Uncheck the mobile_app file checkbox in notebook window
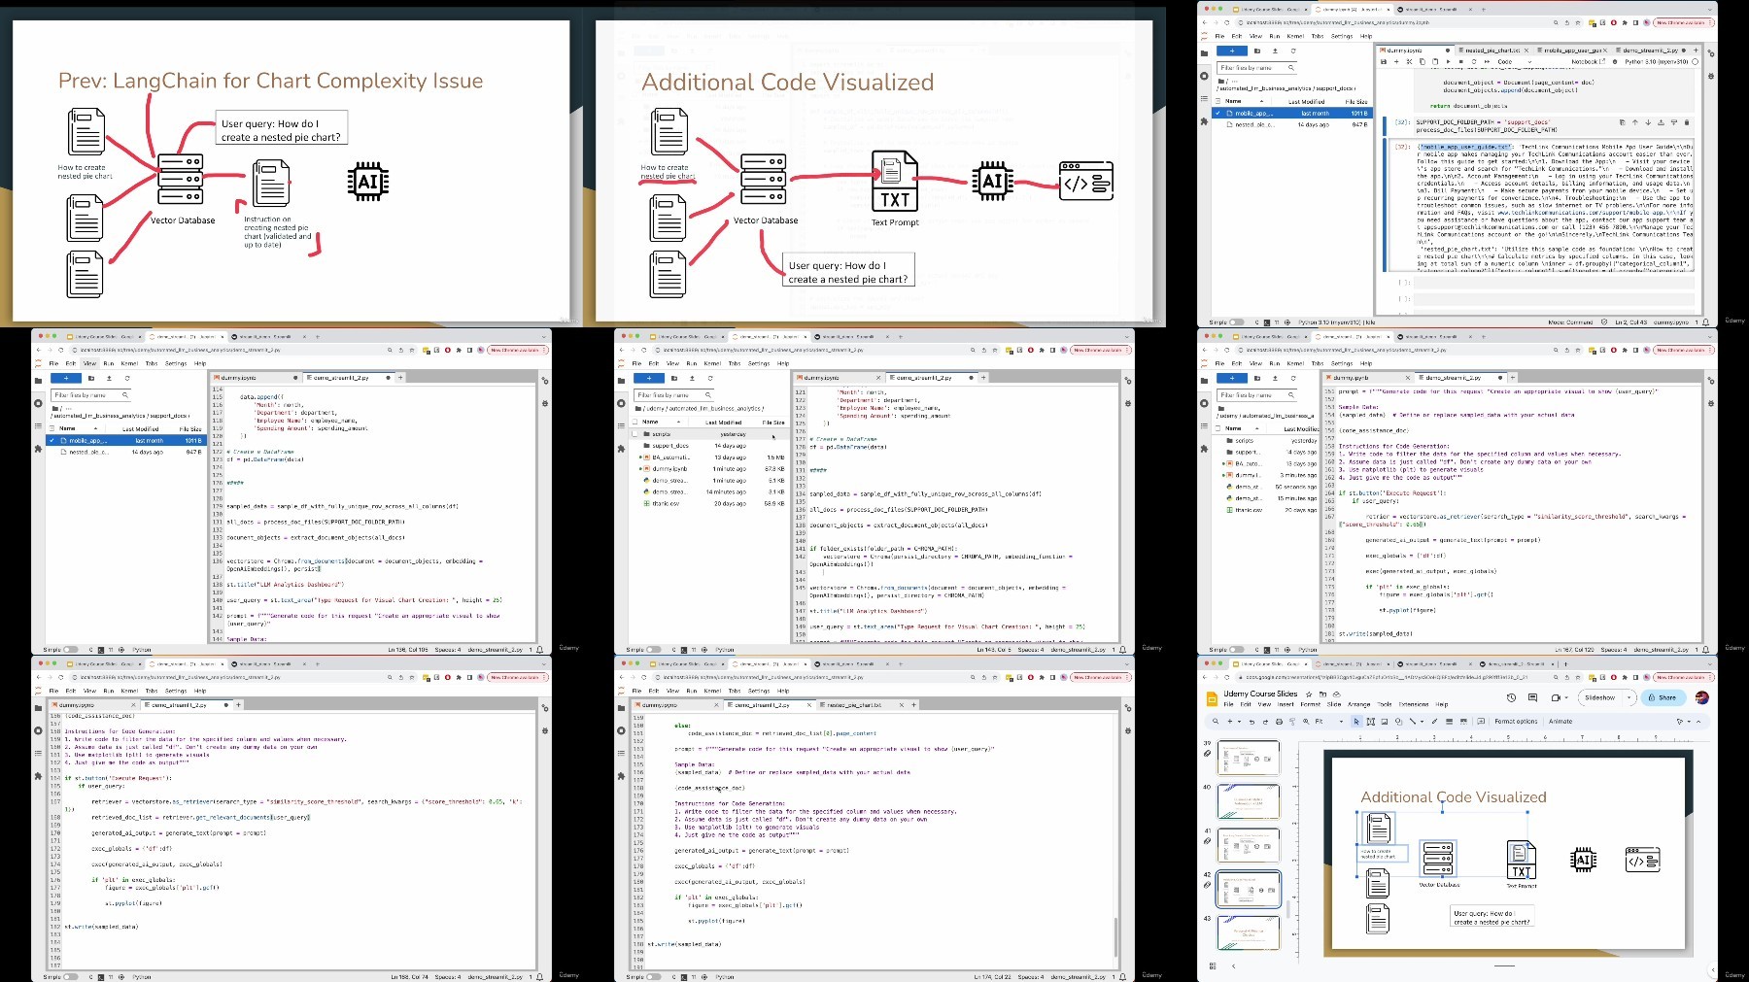 point(1217,113)
